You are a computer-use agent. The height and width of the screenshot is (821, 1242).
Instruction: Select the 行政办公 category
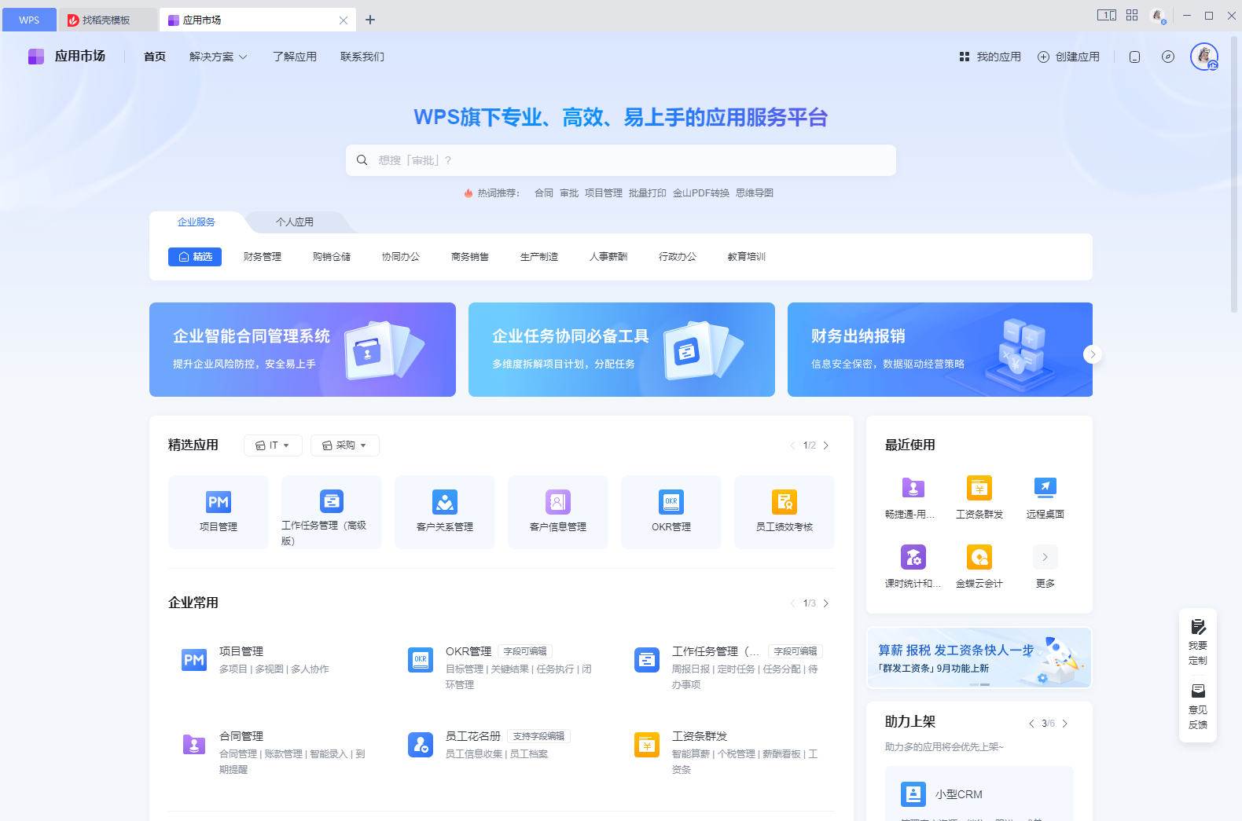tap(678, 257)
